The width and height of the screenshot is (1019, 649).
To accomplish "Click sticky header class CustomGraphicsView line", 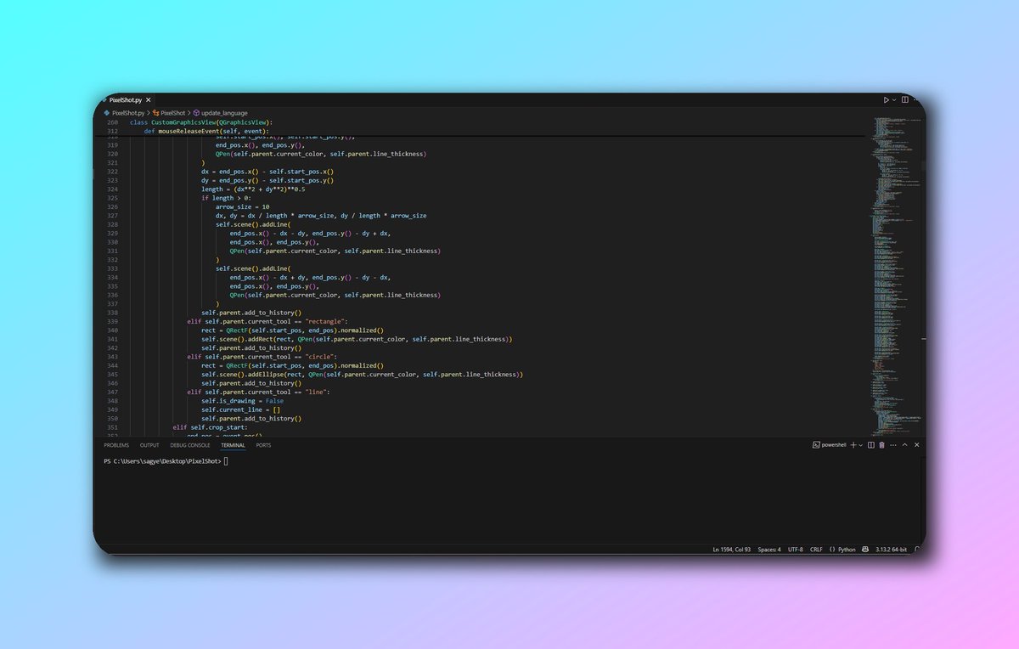I will click(200, 122).
